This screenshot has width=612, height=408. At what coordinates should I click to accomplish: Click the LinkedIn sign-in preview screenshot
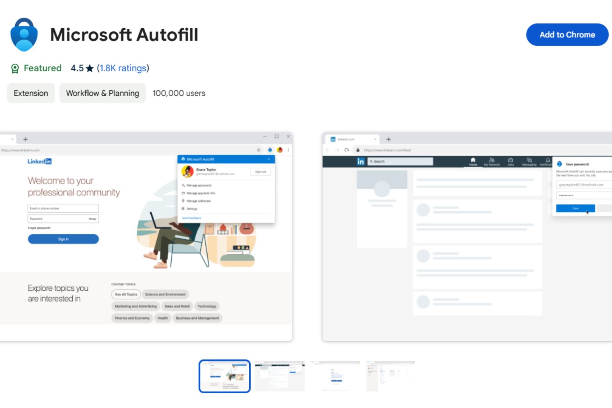[146, 237]
